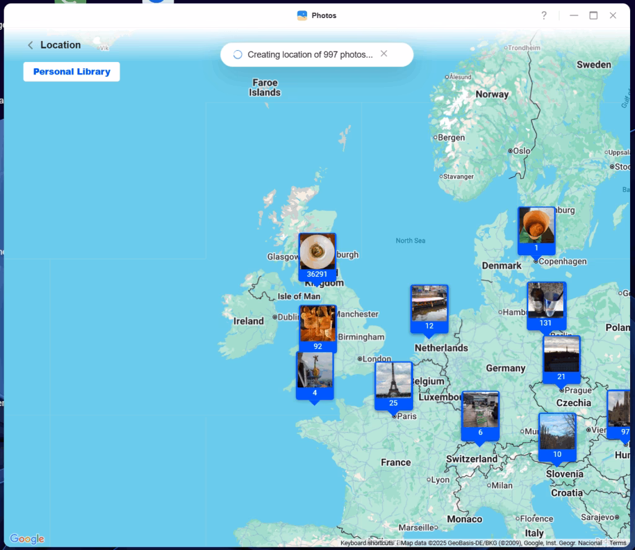Click the 131 photos cluster near Berlin
The image size is (635, 550).
coord(546,304)
